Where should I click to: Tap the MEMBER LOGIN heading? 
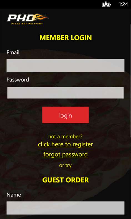(x=65, y=38)
